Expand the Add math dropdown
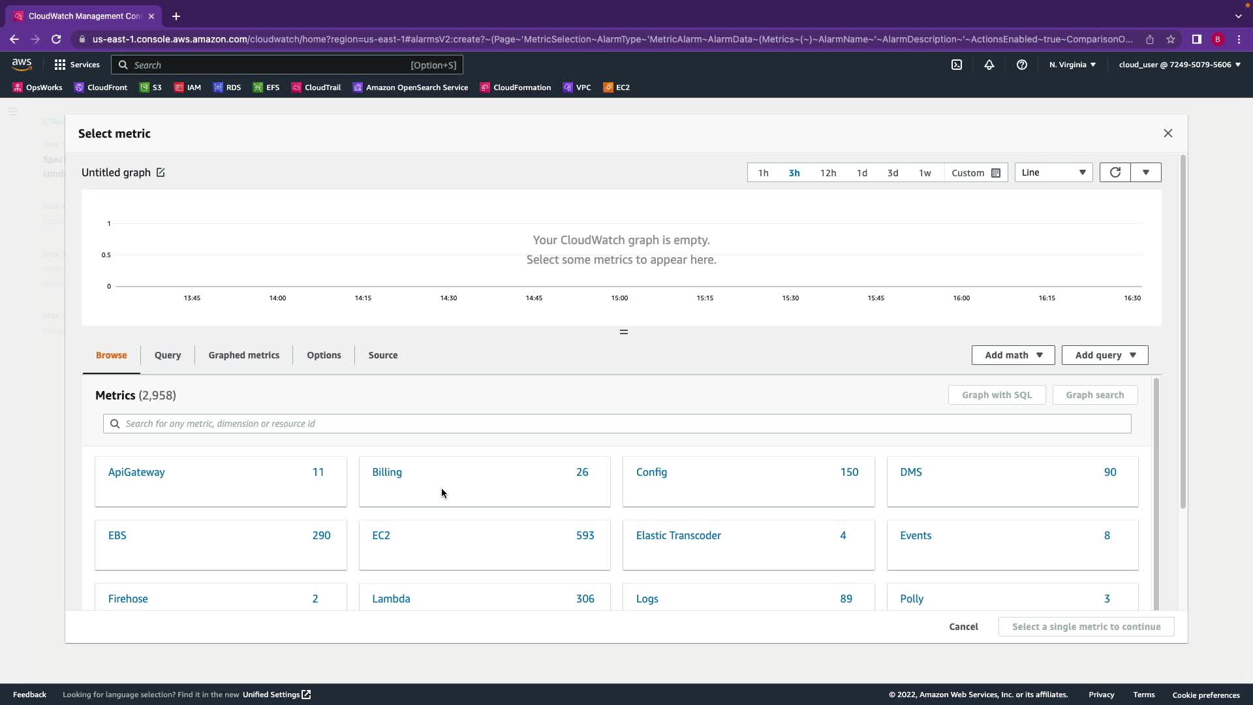The height and width of the screenshot is (705, 1253). click(1013, 355)
